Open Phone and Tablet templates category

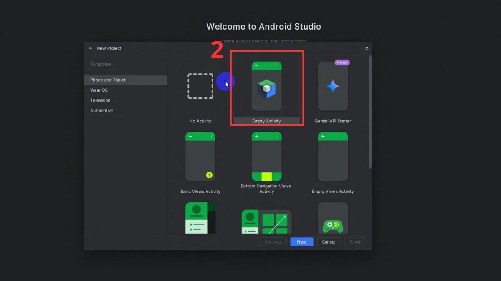125,80
